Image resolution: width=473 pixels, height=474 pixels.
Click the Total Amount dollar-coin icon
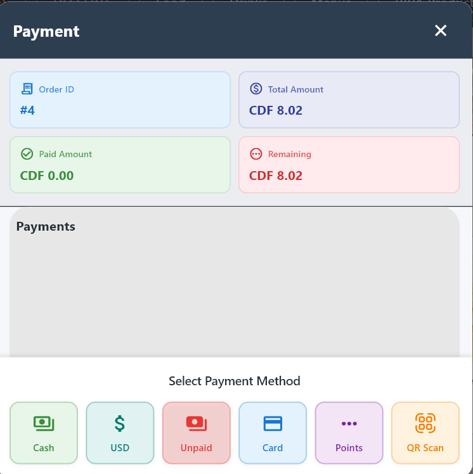256,89
